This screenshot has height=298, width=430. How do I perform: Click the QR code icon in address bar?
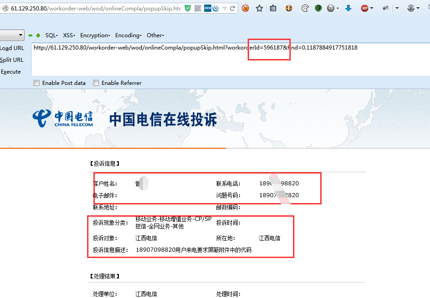tap(198, 8)
